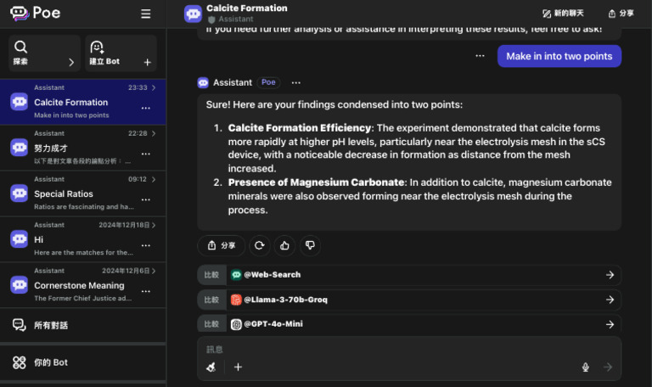Expand the 探索 explore panel
The width and height of the screenshot is (652, 387).
click(x=44, y=53)
